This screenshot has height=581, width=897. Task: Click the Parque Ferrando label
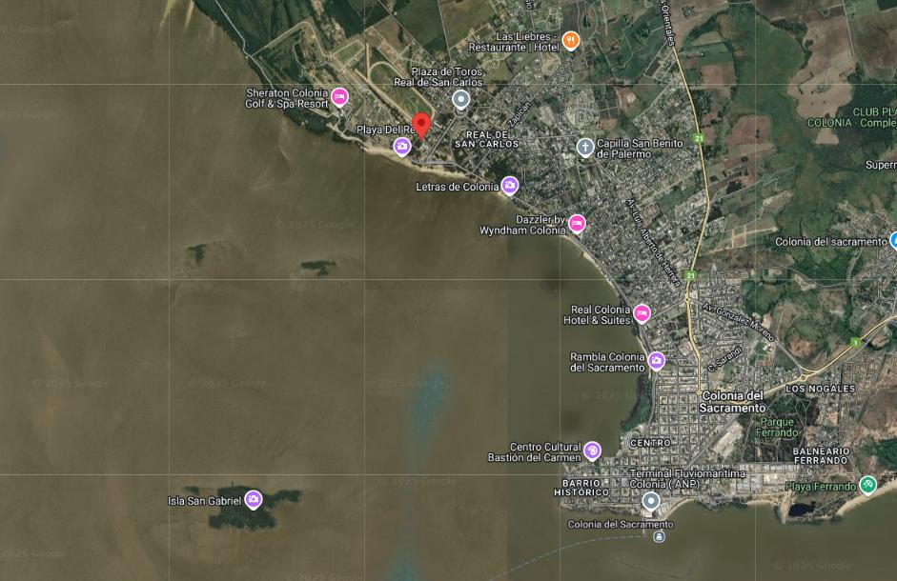(x=777, y=427)
